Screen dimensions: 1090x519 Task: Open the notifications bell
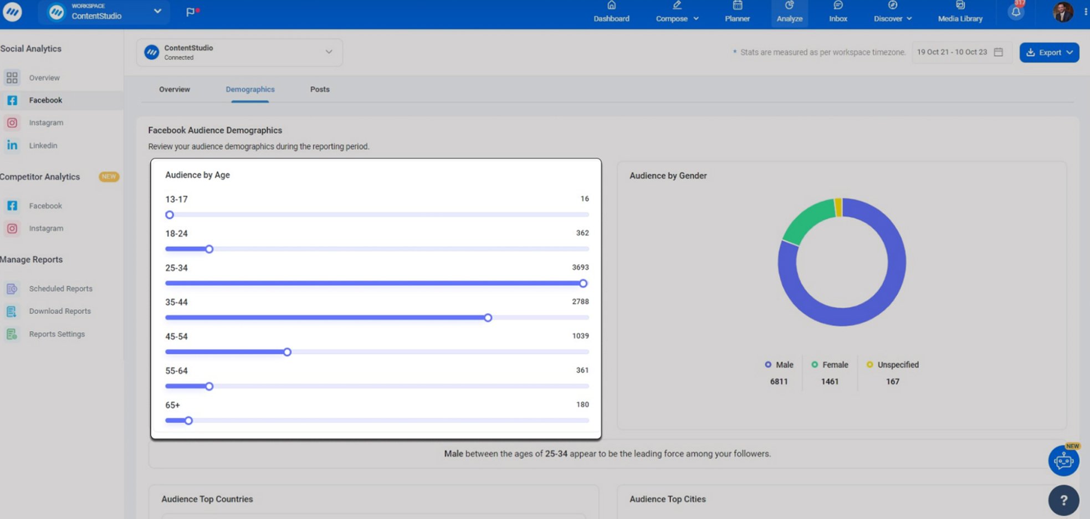(1016, 11)
